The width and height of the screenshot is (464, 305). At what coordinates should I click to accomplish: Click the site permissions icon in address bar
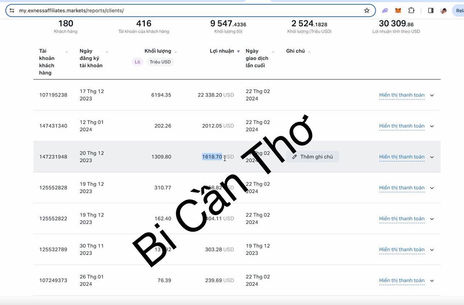tap(12, 10)
